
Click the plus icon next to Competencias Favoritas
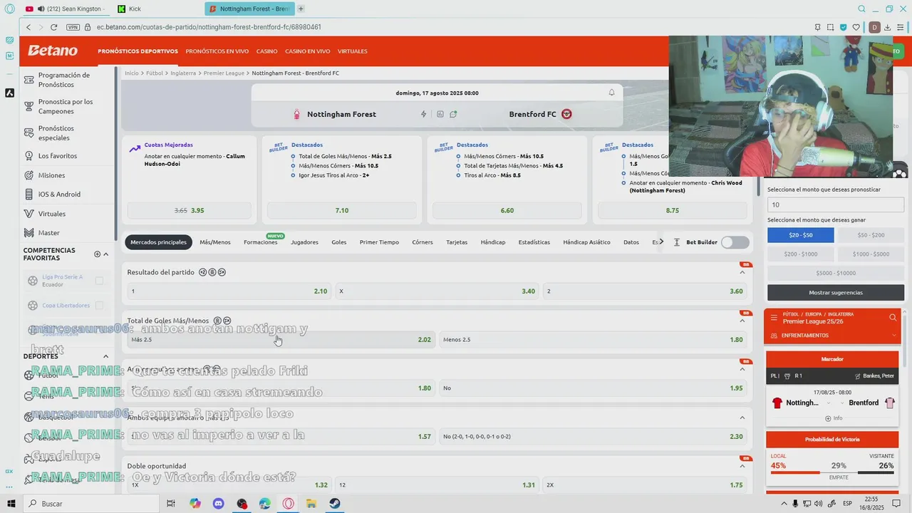click(97, 254)
